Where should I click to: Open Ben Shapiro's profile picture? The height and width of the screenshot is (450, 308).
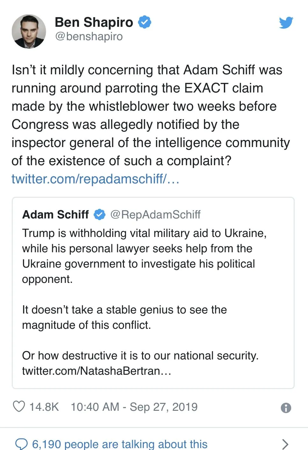click(x=29, y=31)
